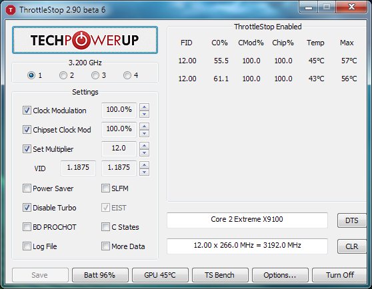The image size is (372, 289).
Task: Tick the More Data checkbox
Action: point(105,246)
